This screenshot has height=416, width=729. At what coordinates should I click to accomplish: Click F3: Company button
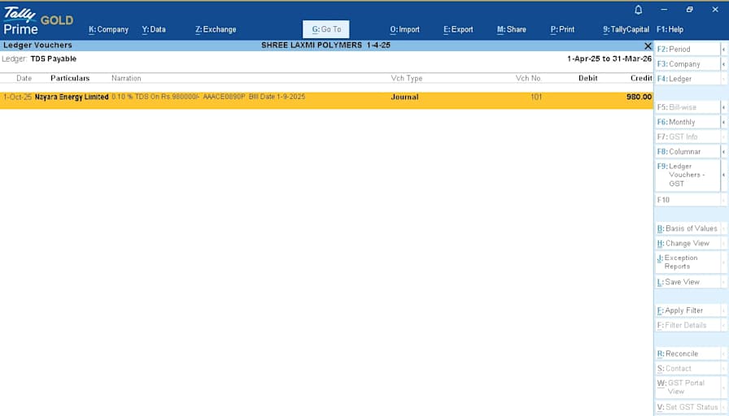click(688, 64)
